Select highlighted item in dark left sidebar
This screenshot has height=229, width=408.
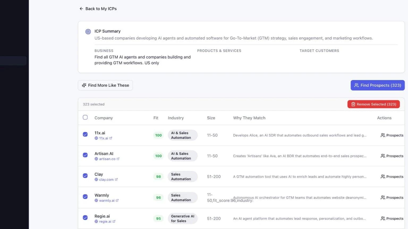(13, 61)
